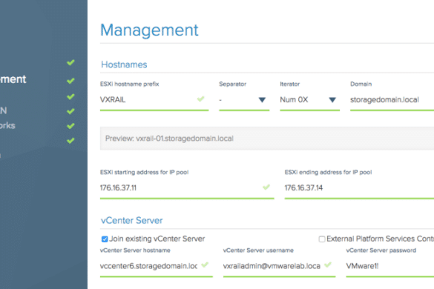Edit the ESXi hostname prefix field
434x289 pixels.
tap(154, 100)
